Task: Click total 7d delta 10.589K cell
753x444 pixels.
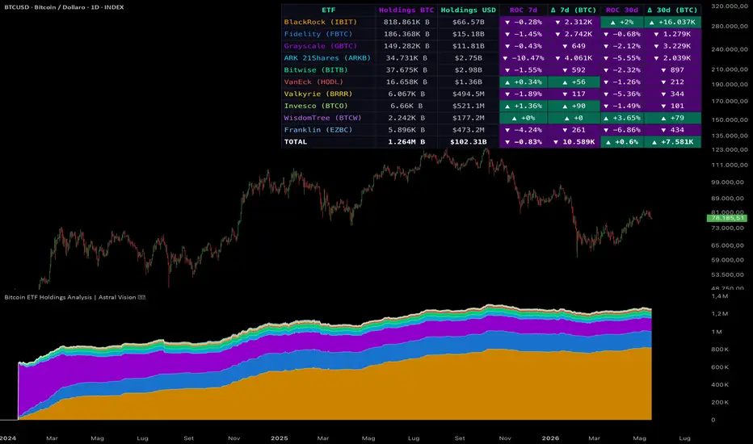Action: tap(574, 142)
